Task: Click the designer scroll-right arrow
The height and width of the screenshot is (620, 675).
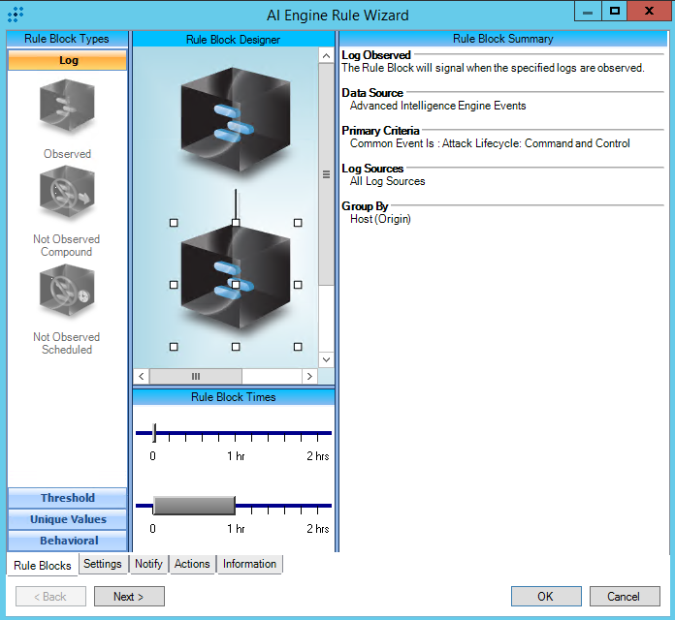Action: pyautogui.click(x=309, y=376)
